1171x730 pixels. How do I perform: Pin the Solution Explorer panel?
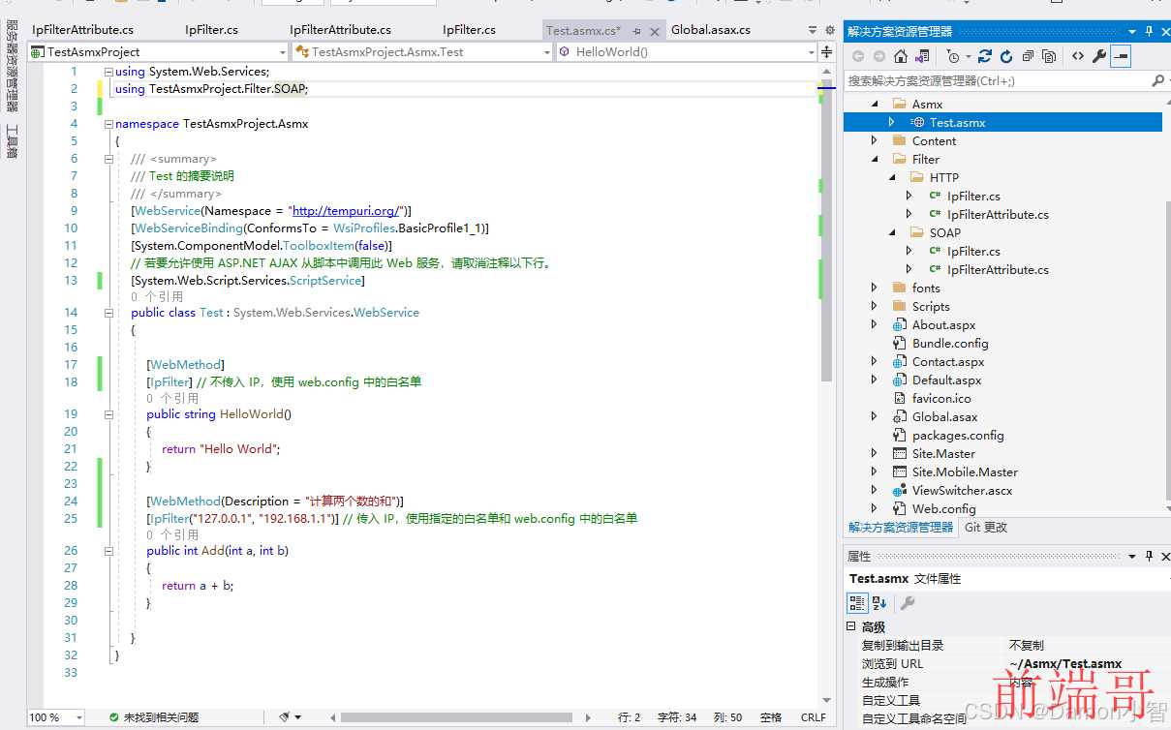(x=1150, y=31)
